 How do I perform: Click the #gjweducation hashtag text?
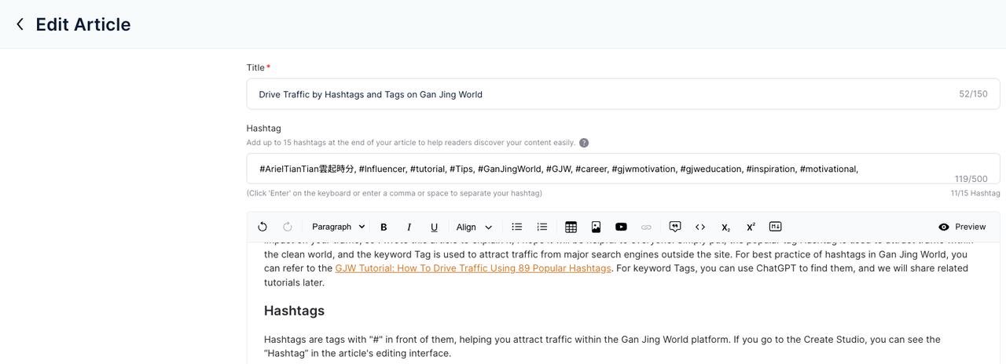click(x=711, y=169)
